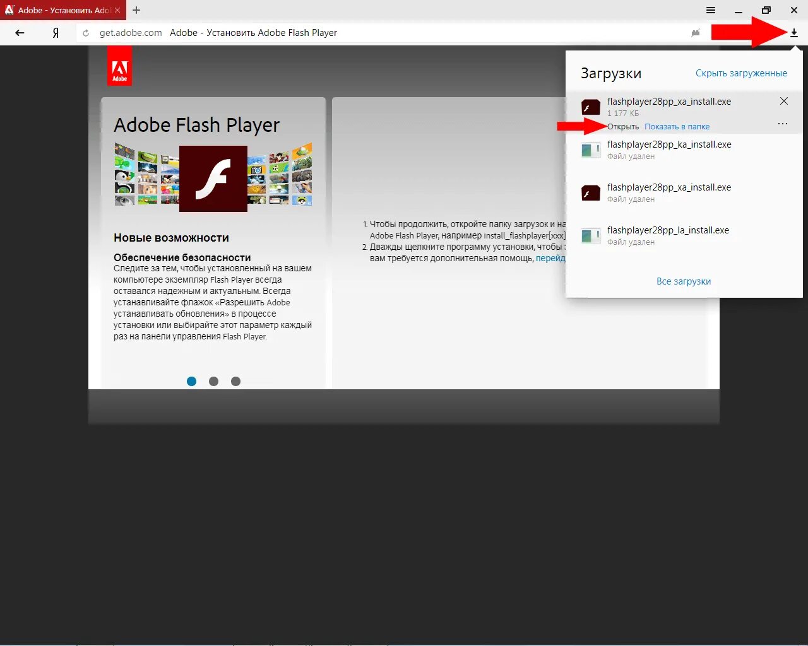Click the Открыть link for the download
The width and height of the screenshot is (808, 646).
pos(623,127)
